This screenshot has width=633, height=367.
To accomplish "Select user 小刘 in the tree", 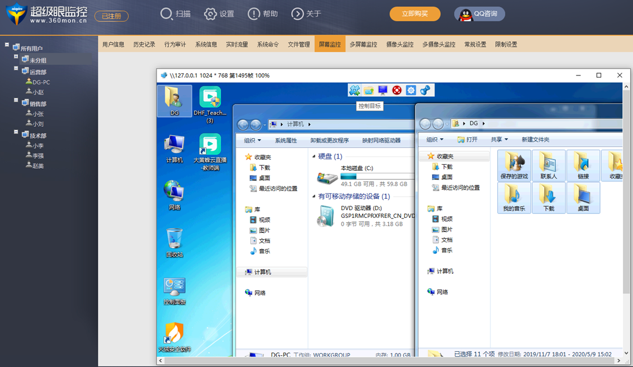I will (x=35, y=124).
